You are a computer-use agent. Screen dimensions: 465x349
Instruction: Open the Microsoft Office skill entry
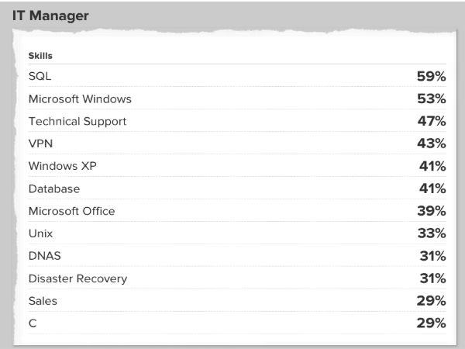(71, 211)
